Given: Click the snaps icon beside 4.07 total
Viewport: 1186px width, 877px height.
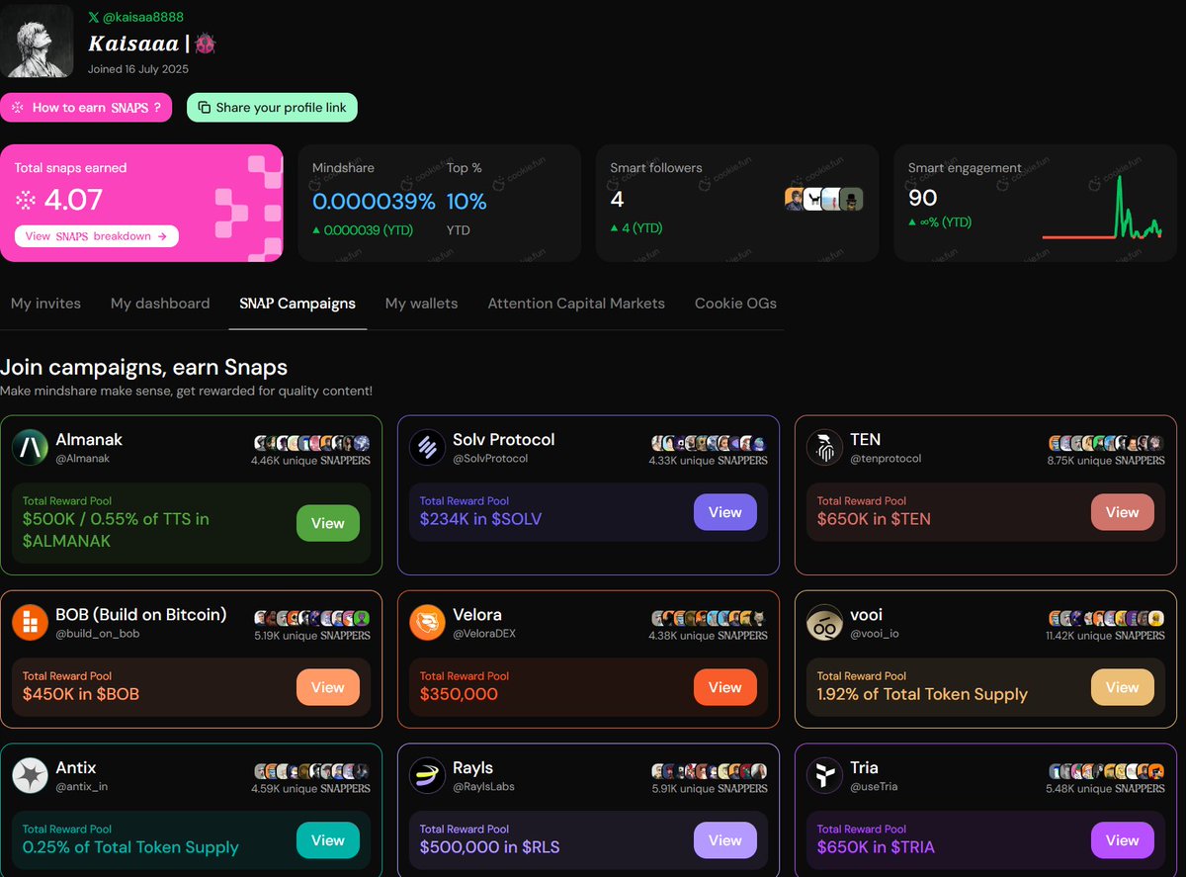Looking at the screenshot, I should coord(26,201).
